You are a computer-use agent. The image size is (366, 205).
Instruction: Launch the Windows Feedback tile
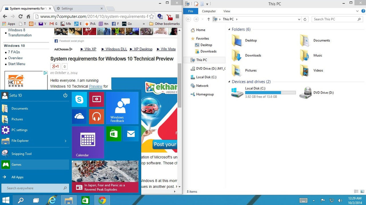(122, 108)
